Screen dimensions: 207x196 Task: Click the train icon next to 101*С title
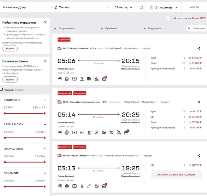coord(60,48)
